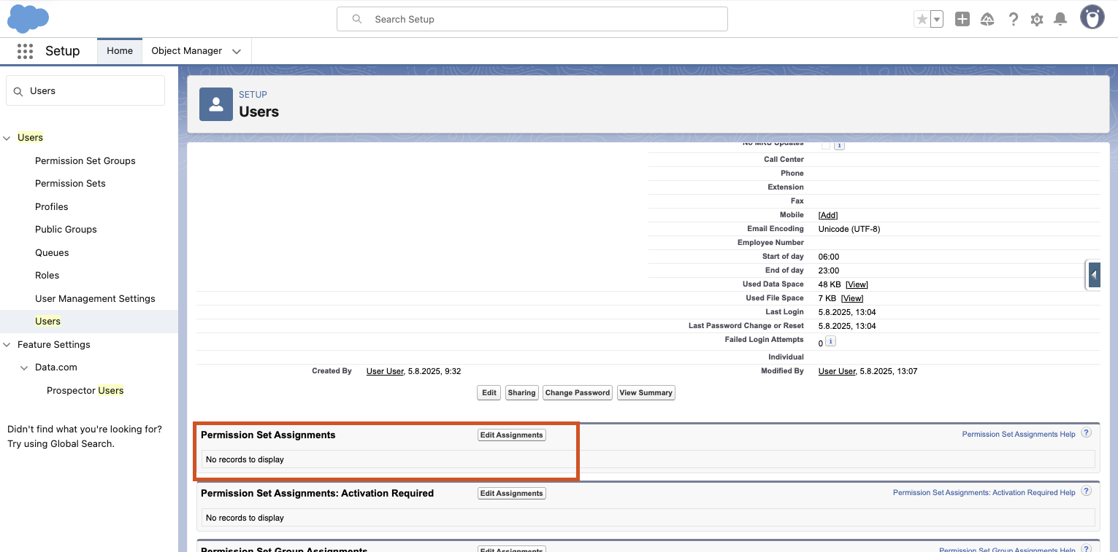Open the Modified By User User link
The width and height of the screenshot is (1118, 552).
837,371
